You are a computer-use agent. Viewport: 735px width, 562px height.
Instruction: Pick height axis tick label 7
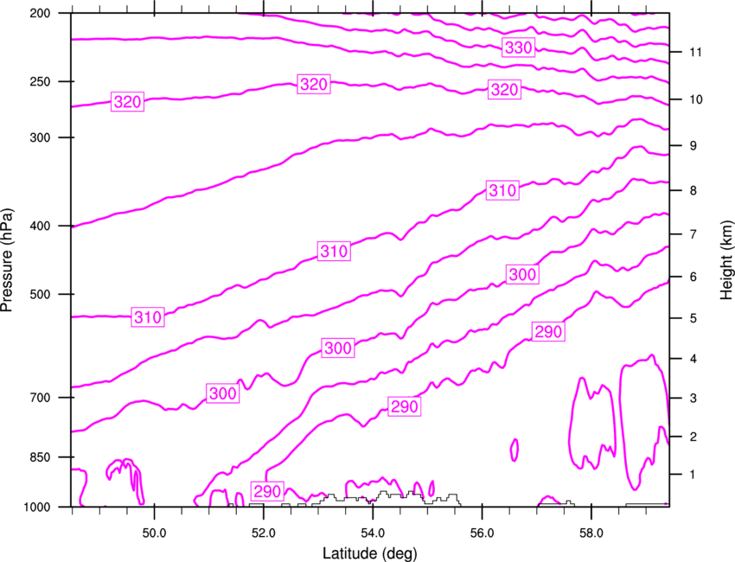click(x=693, y=234)
